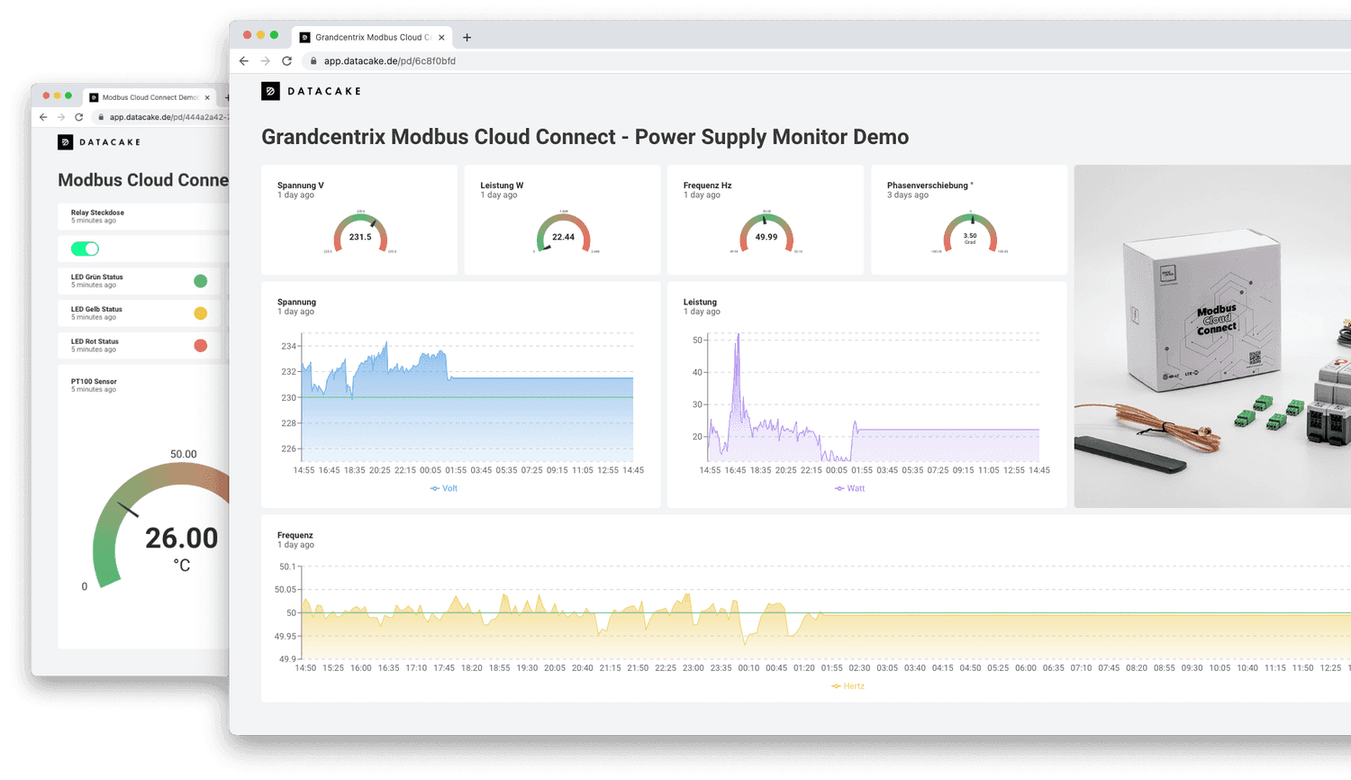Click the forward arrow in the front browser window

tap(265, 61)
